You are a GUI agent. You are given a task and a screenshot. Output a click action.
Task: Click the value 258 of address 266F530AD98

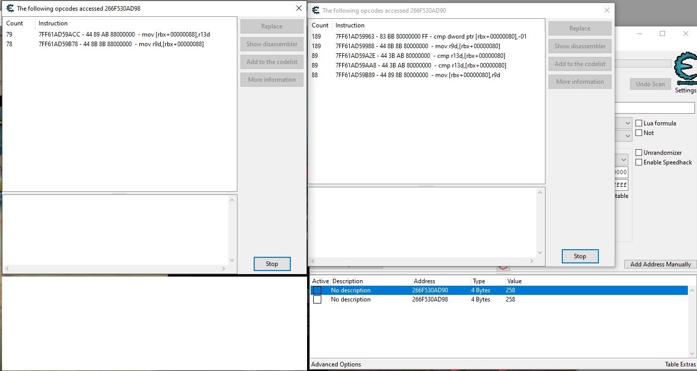coord(510,299)
